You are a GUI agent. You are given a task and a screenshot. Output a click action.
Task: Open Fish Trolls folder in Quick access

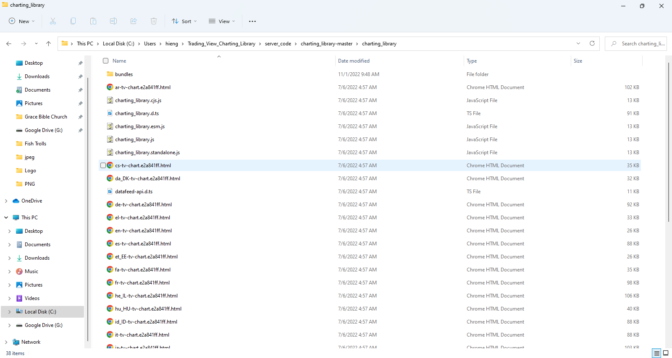35,144
